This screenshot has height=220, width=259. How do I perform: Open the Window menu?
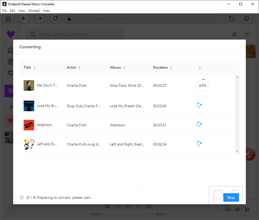point(34,11)
